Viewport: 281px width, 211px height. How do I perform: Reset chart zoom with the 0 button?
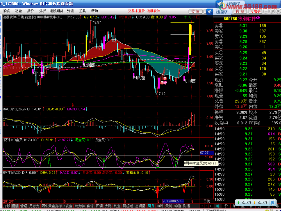(211, 206)
